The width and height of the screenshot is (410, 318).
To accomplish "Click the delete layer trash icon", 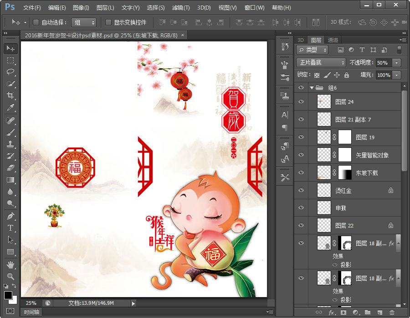I will tap(392, 312).
